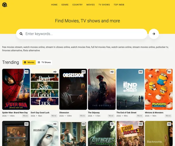Open the Spider-Man: Brand New Day poster
The height and width of the screenshot is (146, 175).
point(16,89)
